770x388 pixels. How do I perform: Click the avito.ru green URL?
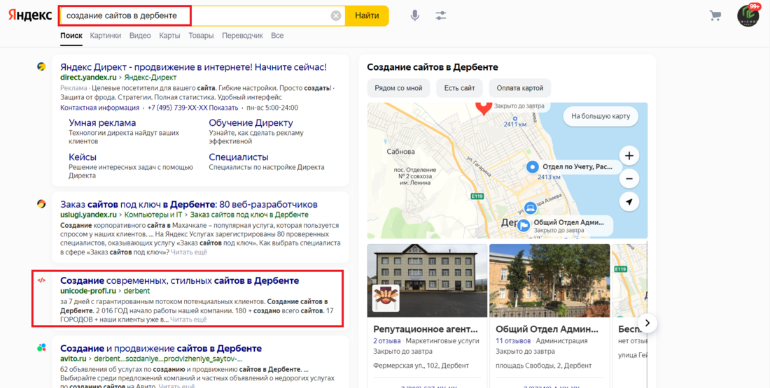73,359
